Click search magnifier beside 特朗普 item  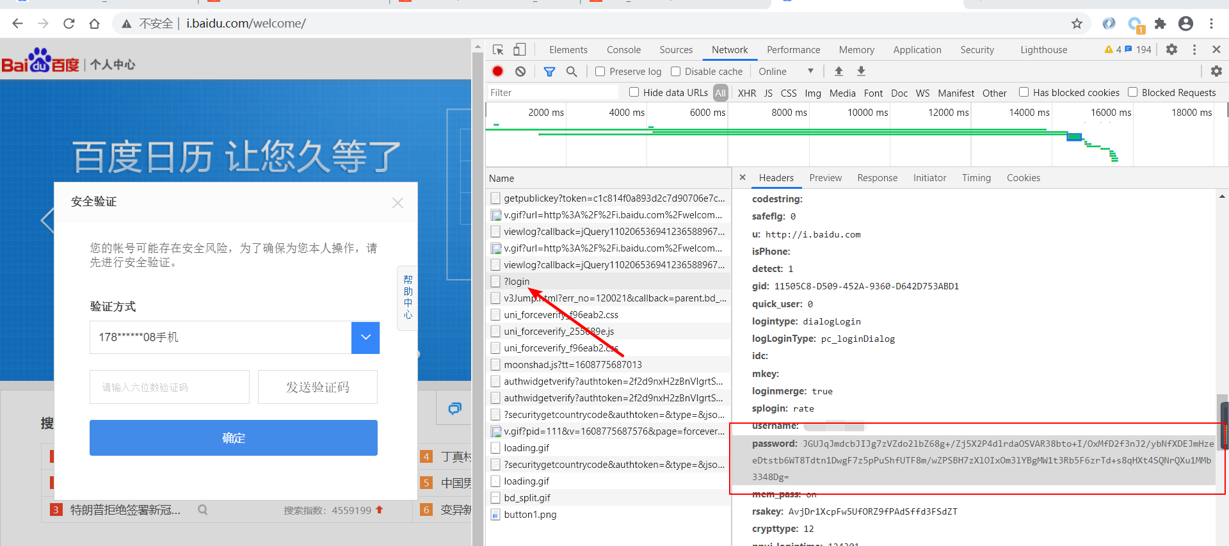[x=202, y=510]
